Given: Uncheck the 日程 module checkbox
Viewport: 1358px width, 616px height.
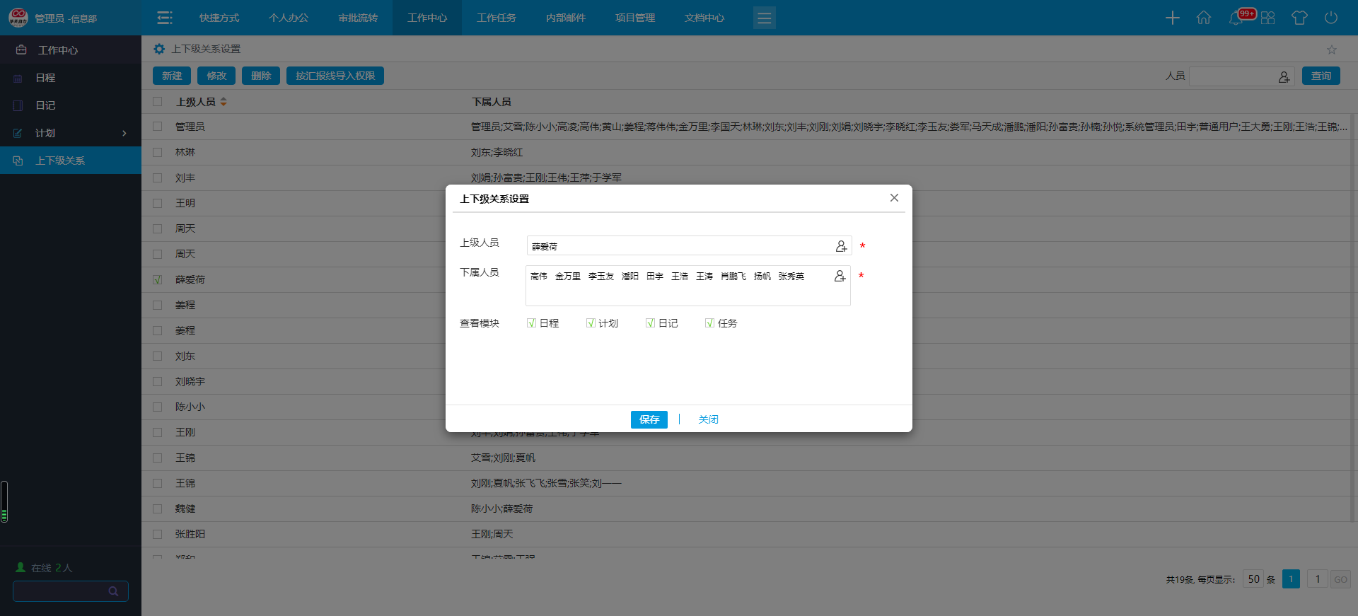Looking at the screenshot, I should (x=531, y=323).
